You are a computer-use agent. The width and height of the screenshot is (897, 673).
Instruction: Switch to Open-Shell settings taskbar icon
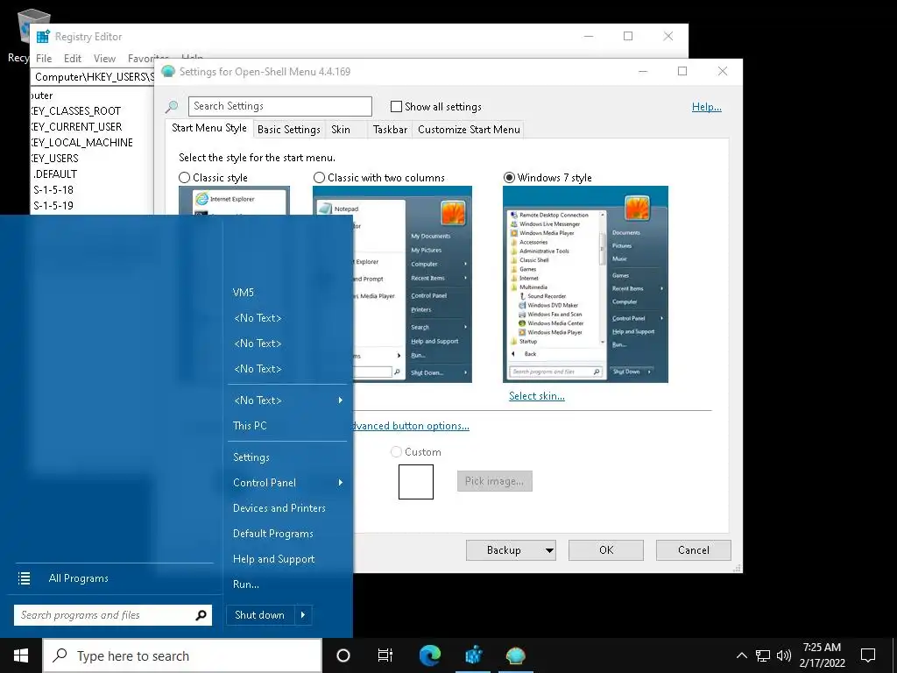515,655
